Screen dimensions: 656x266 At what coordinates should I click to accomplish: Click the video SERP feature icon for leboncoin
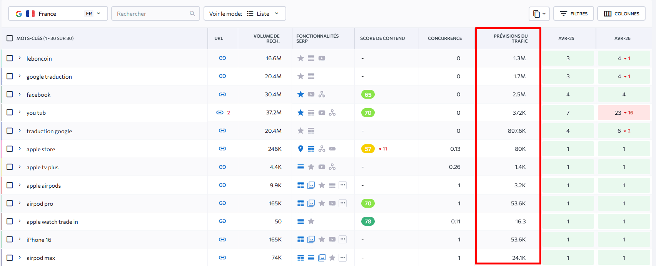tap(322, 58)
